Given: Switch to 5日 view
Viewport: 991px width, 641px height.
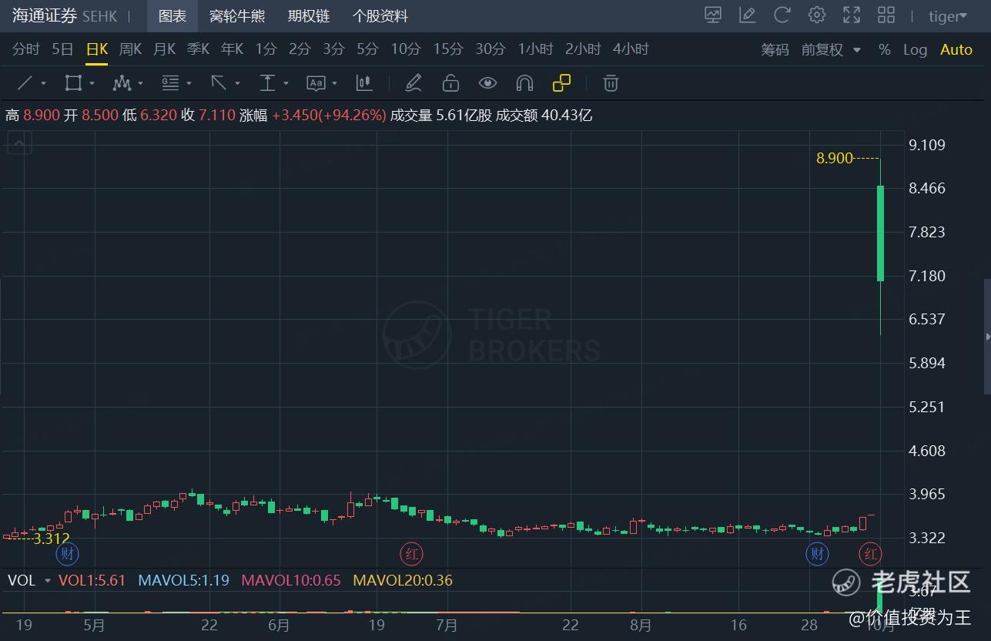Looking at the screenshot, I should point(62,49).
